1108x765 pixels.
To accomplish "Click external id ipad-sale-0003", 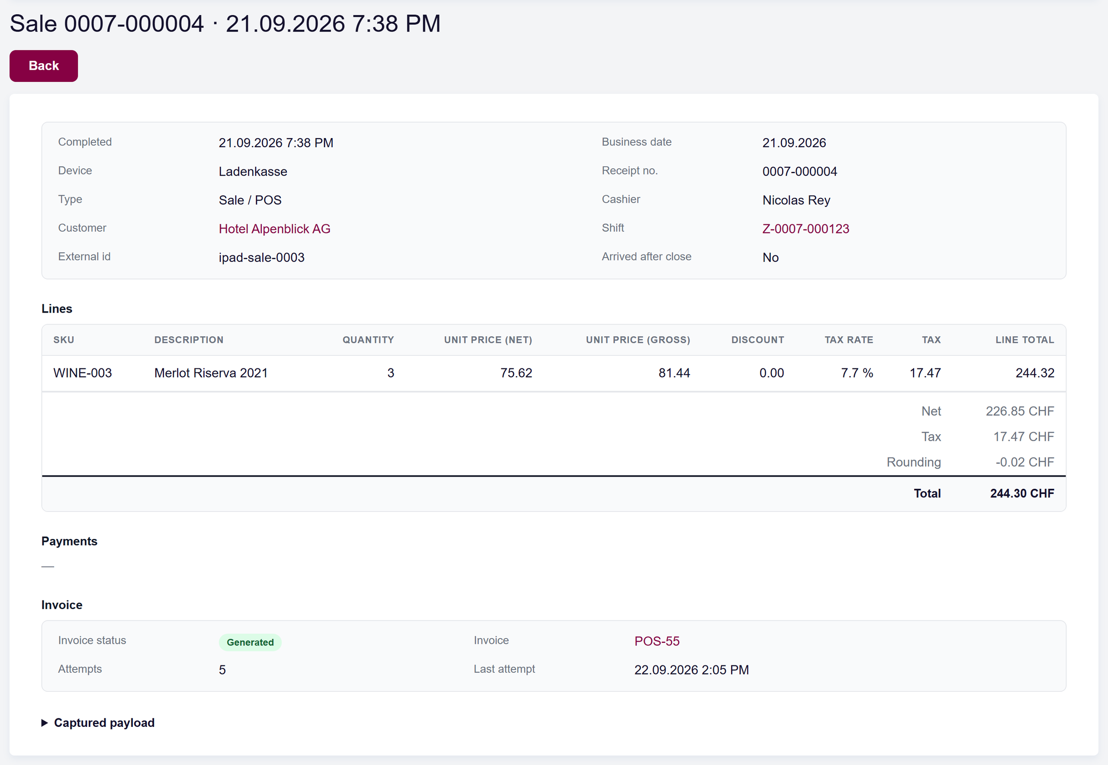I will pos(262,258).
